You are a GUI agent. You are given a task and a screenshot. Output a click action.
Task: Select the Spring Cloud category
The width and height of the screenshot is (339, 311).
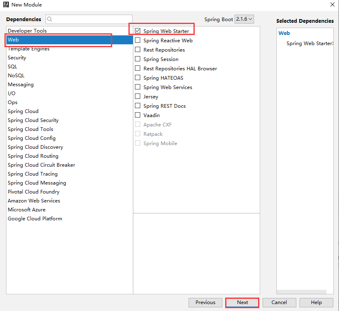pos(70,111)
